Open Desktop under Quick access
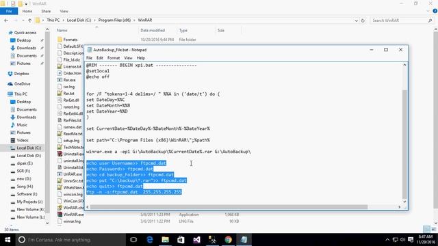Screen dimensions: 438x246 (x=23, y=40)
